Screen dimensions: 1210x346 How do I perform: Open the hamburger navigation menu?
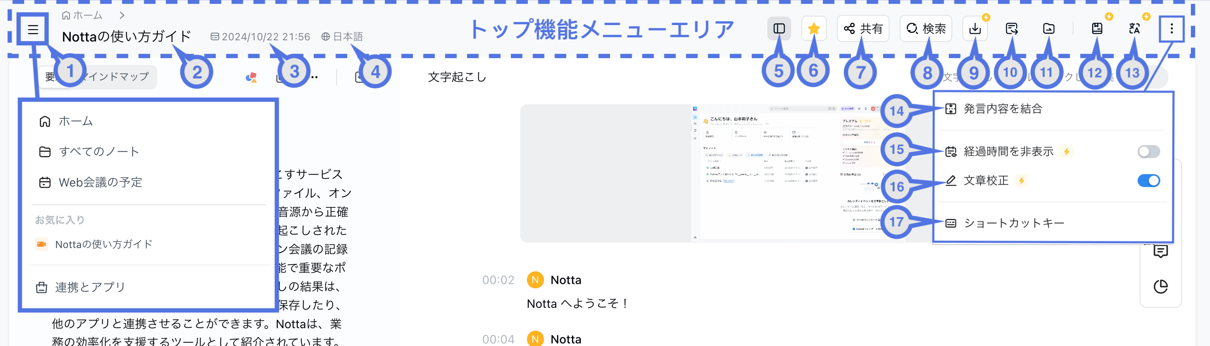[33, 30]
